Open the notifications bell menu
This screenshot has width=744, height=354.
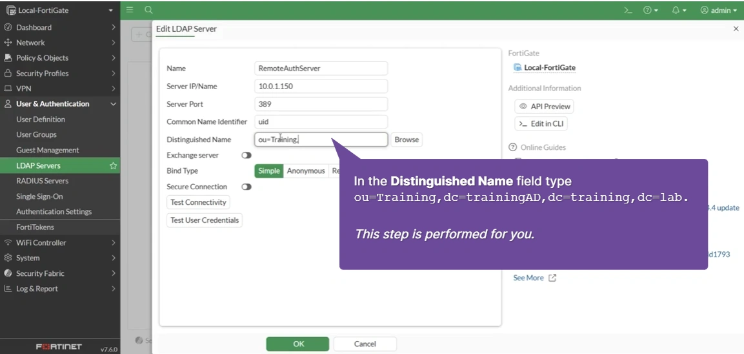(x=679, y=10)
